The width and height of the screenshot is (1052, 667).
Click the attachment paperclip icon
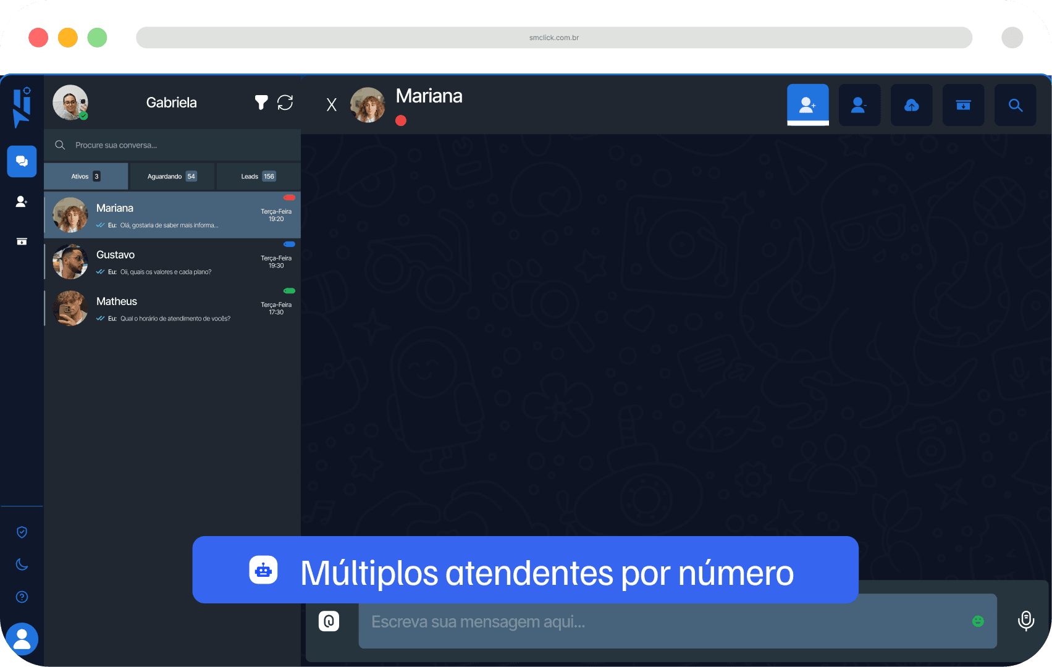click(329, 621)
